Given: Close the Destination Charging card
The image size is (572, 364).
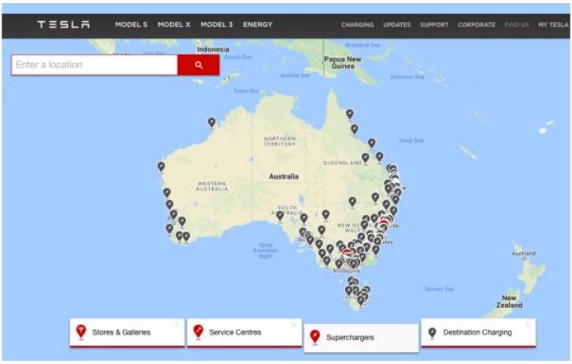Looking at the screenshot, I should (x=528, y=325).
